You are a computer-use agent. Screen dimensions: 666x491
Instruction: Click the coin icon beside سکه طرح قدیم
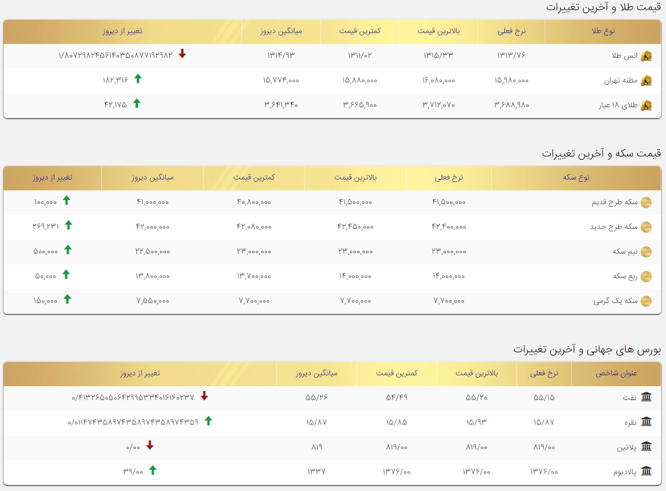[x=646, y=202]
